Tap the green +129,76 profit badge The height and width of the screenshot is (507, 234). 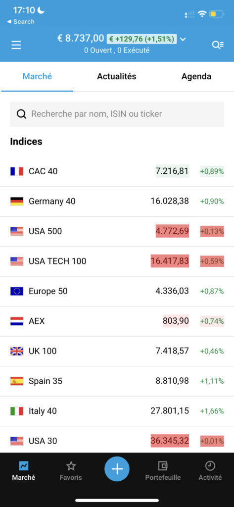pyautogui.click(x=142, y=39)
